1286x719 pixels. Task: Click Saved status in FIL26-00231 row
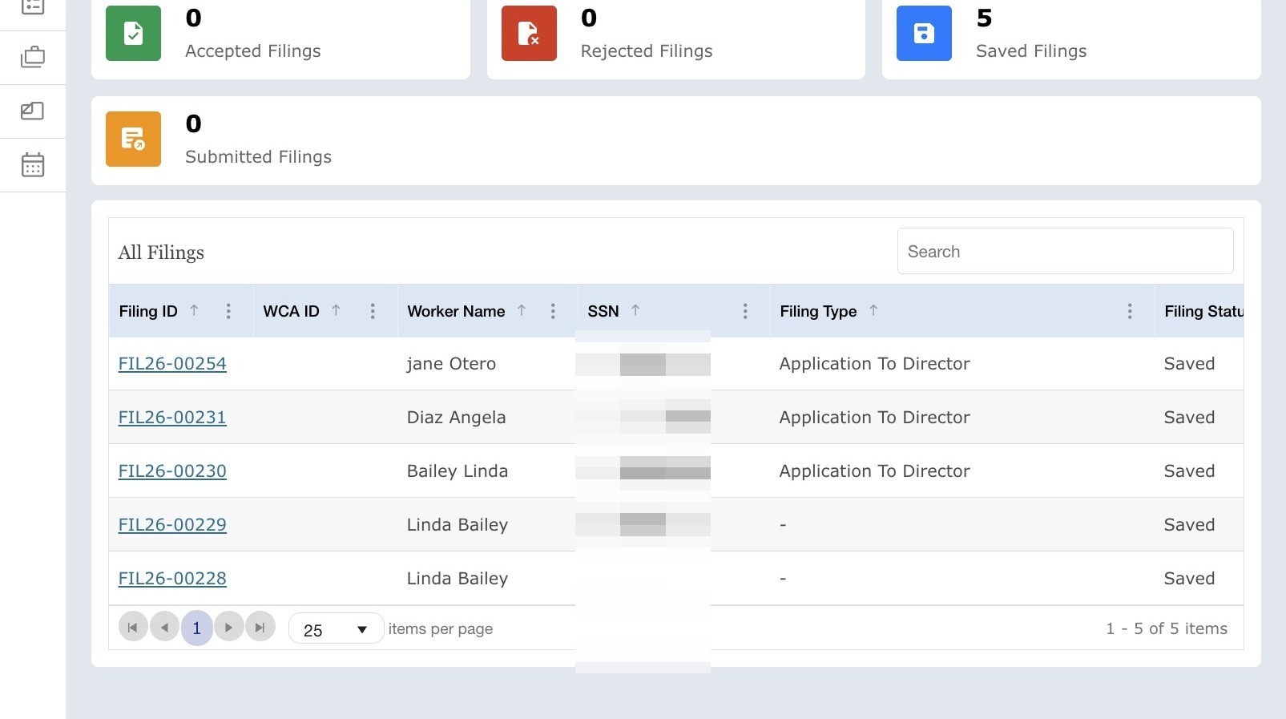[x=1189, y=418]
